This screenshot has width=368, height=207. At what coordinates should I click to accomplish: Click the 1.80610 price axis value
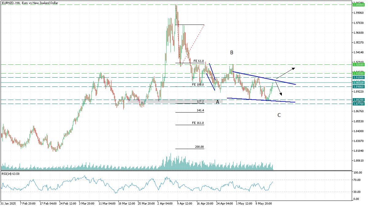point(358,161)
